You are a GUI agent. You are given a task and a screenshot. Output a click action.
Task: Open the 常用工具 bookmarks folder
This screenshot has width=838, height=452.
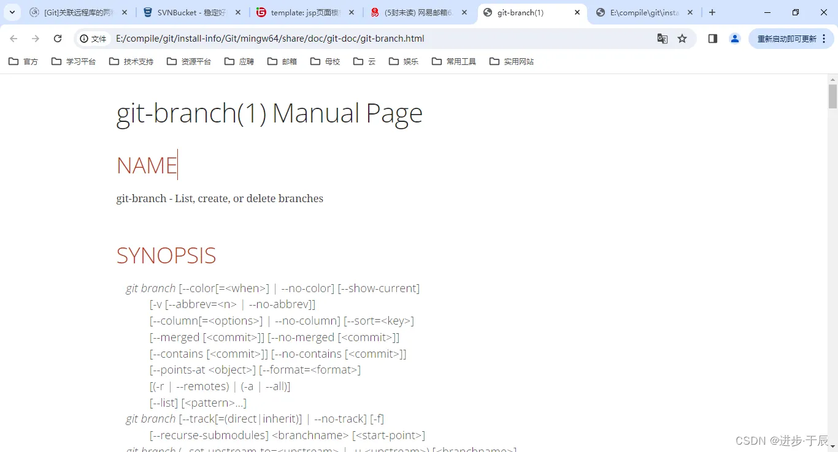[454, 61]
